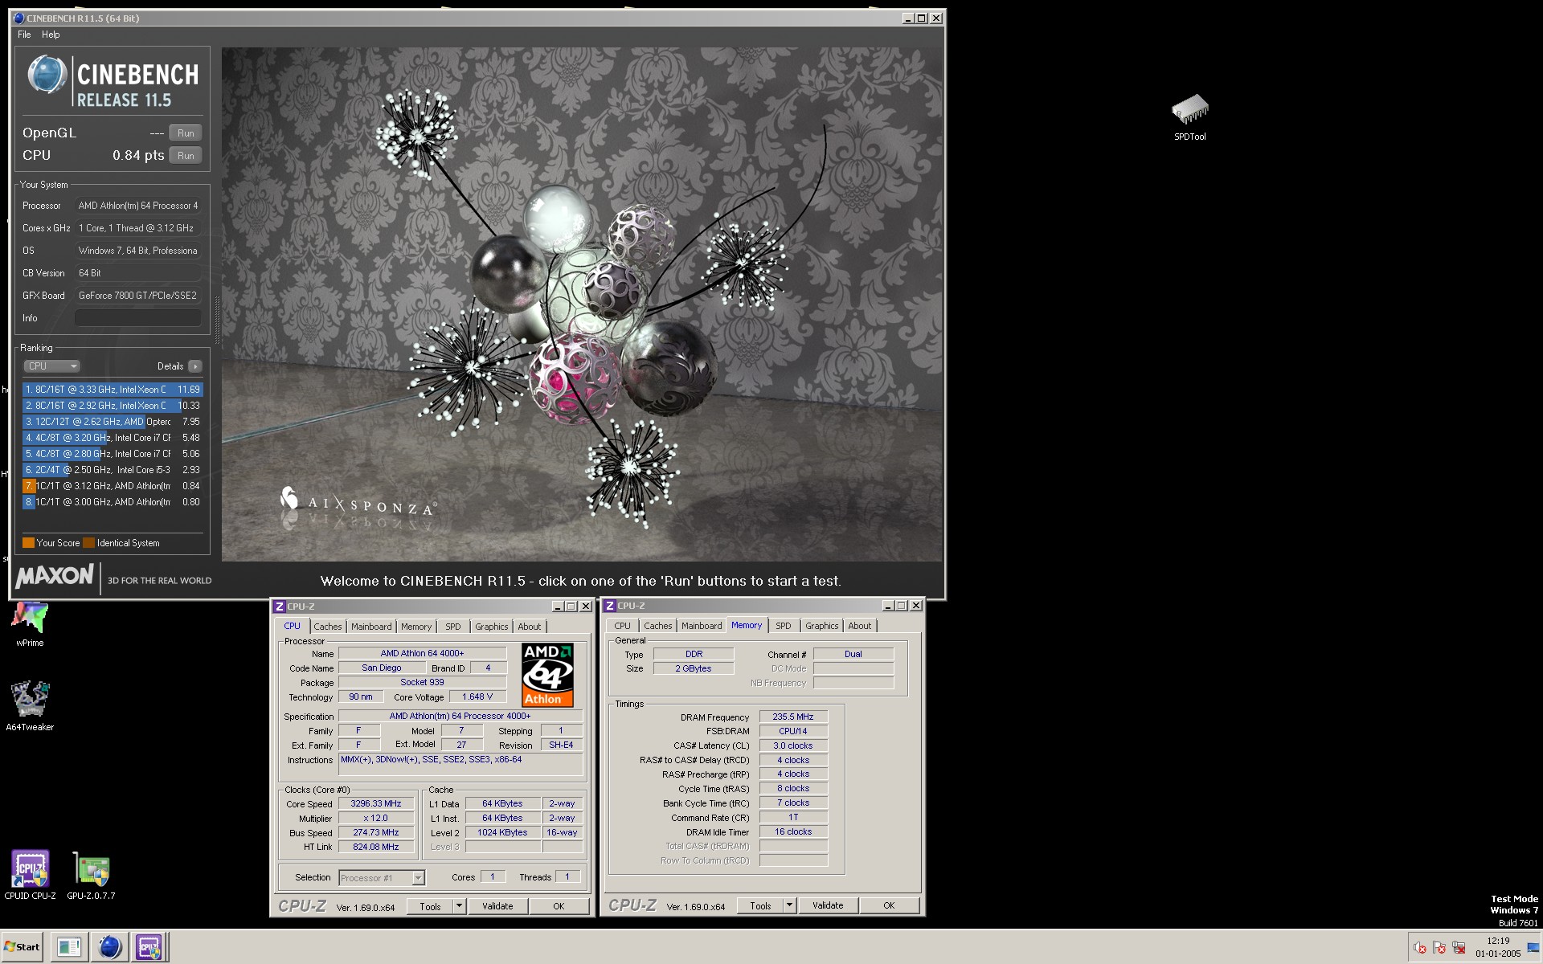Screen dimensions: 1543x964
Task: Click the DRAM Frequency 235.5 MHz value
Action: pyautogui.click(x=793, y=717)
